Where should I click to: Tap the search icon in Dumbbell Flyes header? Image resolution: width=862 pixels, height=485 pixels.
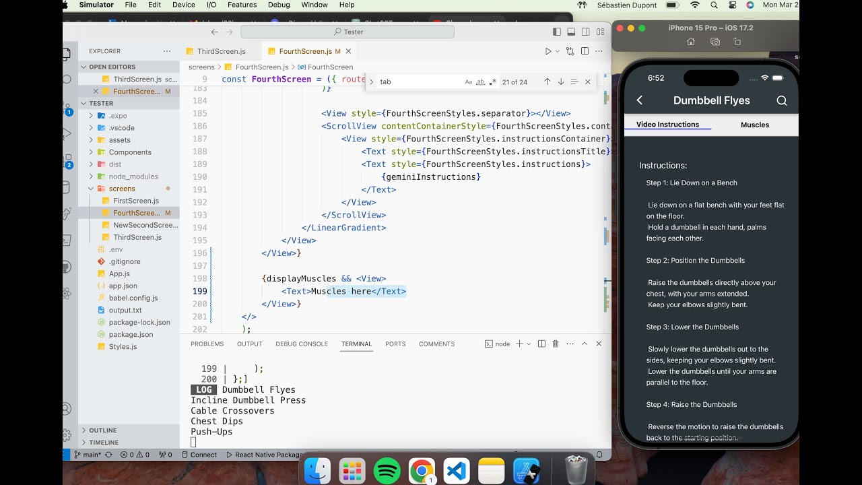pos(782,100)
